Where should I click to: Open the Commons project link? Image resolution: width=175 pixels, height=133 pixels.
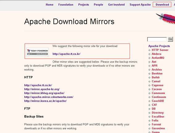click(158, 93)
